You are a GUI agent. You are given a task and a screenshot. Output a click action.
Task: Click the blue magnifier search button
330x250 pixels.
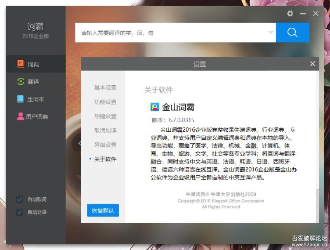pyautogui.click(x=292, y=33)
